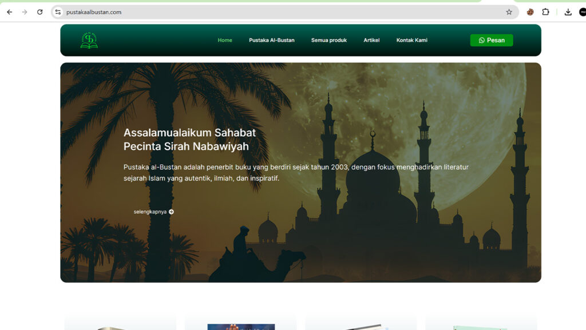This screenshot has height=330, width=586.
Task: Reload the current page
Action: pos(39,12)
